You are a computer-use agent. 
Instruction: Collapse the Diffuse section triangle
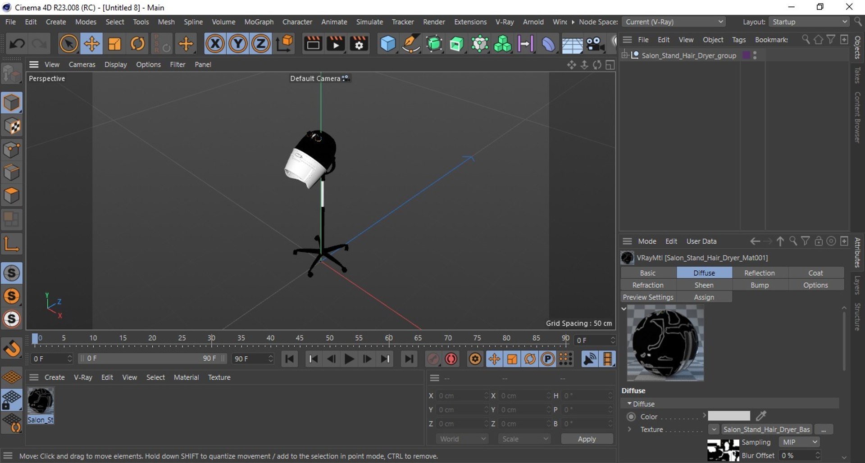coord(629,404)
